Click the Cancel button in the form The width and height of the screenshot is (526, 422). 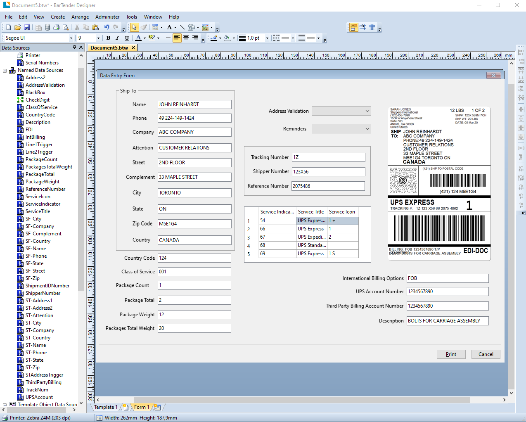pyautogui.click(x=486, y=354)
